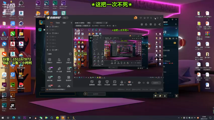Click the League client input field beside queue
This screenshot has height=120, width=214.
(x=57, y=94)
